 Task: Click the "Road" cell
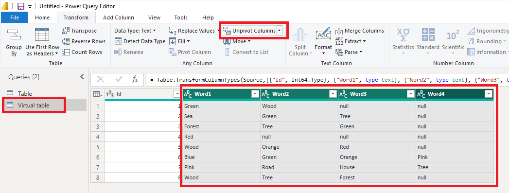click(x=299, y=167)
